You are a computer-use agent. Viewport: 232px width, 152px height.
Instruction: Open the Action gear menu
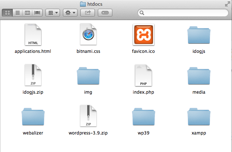[69, 13]
